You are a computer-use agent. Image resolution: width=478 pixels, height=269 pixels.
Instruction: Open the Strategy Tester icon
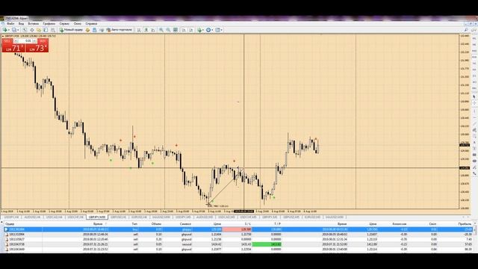tap(53, 30)
